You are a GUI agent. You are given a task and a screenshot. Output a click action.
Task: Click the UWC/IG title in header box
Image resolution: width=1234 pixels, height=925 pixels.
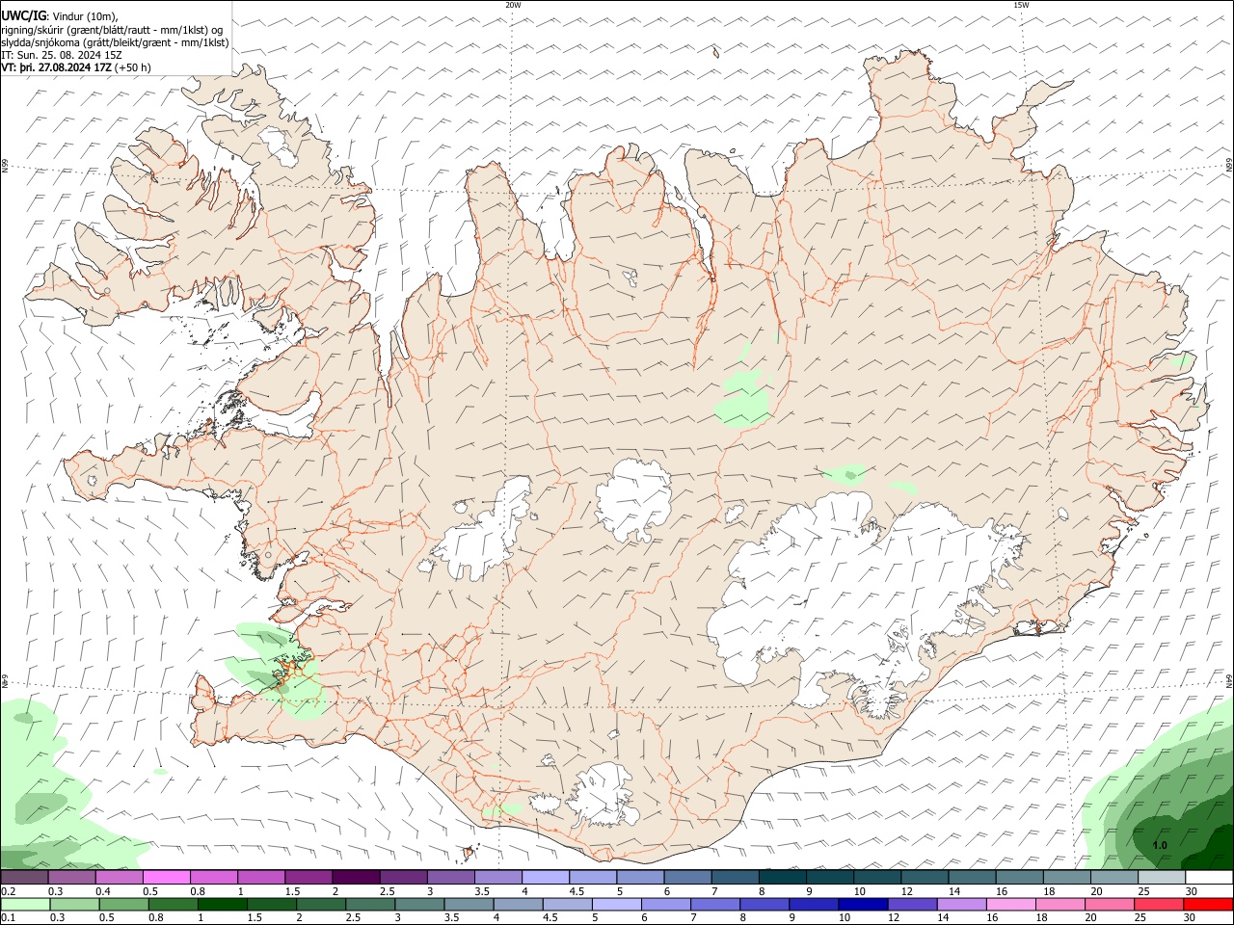24,16
